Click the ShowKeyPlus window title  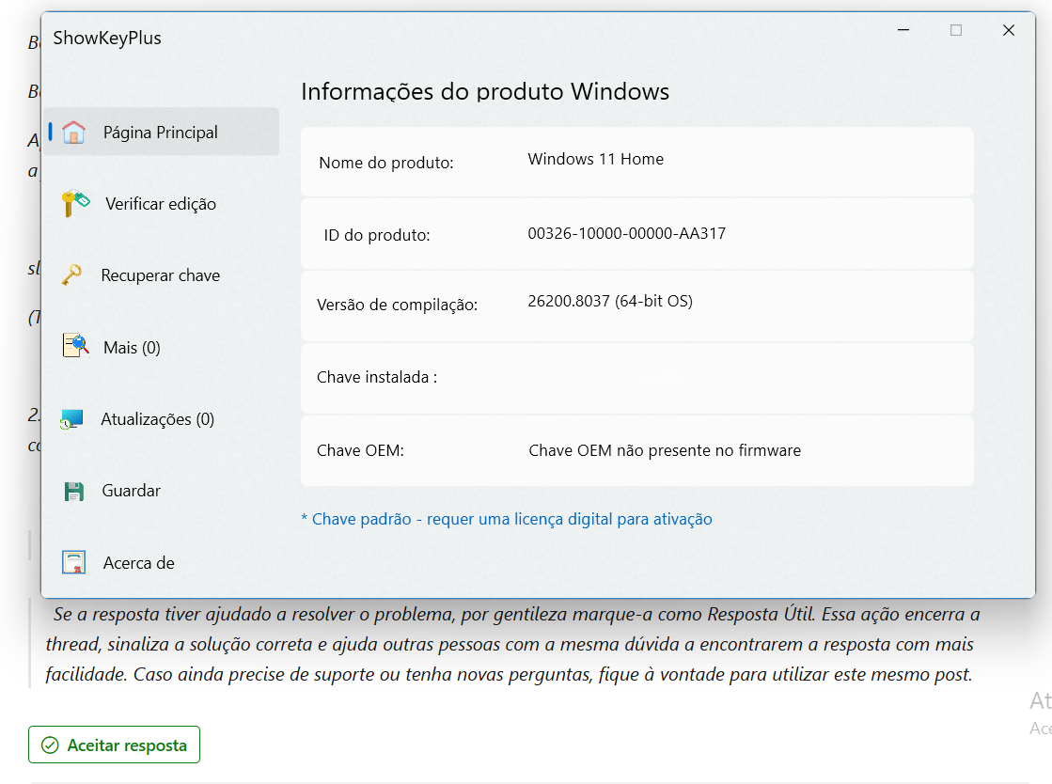[107, 39]
